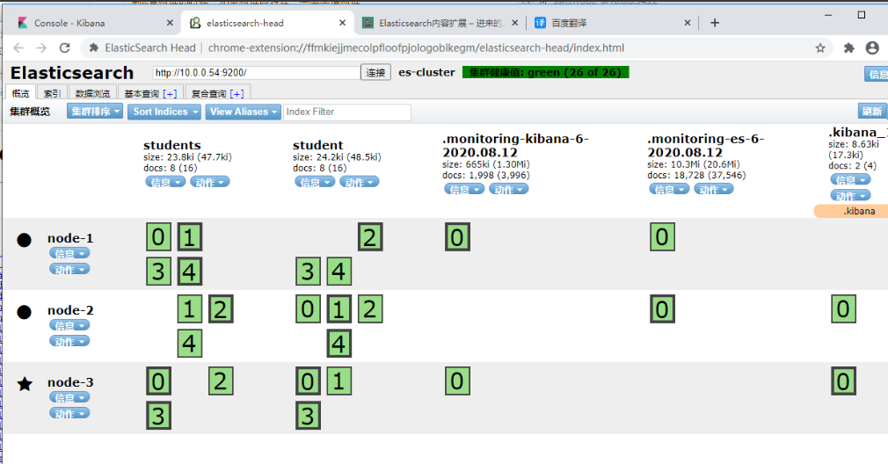Image resolution: width=888 pixels, height=464 pixels.
Task: Select .monitoring-kibana shard 0 on node-3
Action: [457, 381]
